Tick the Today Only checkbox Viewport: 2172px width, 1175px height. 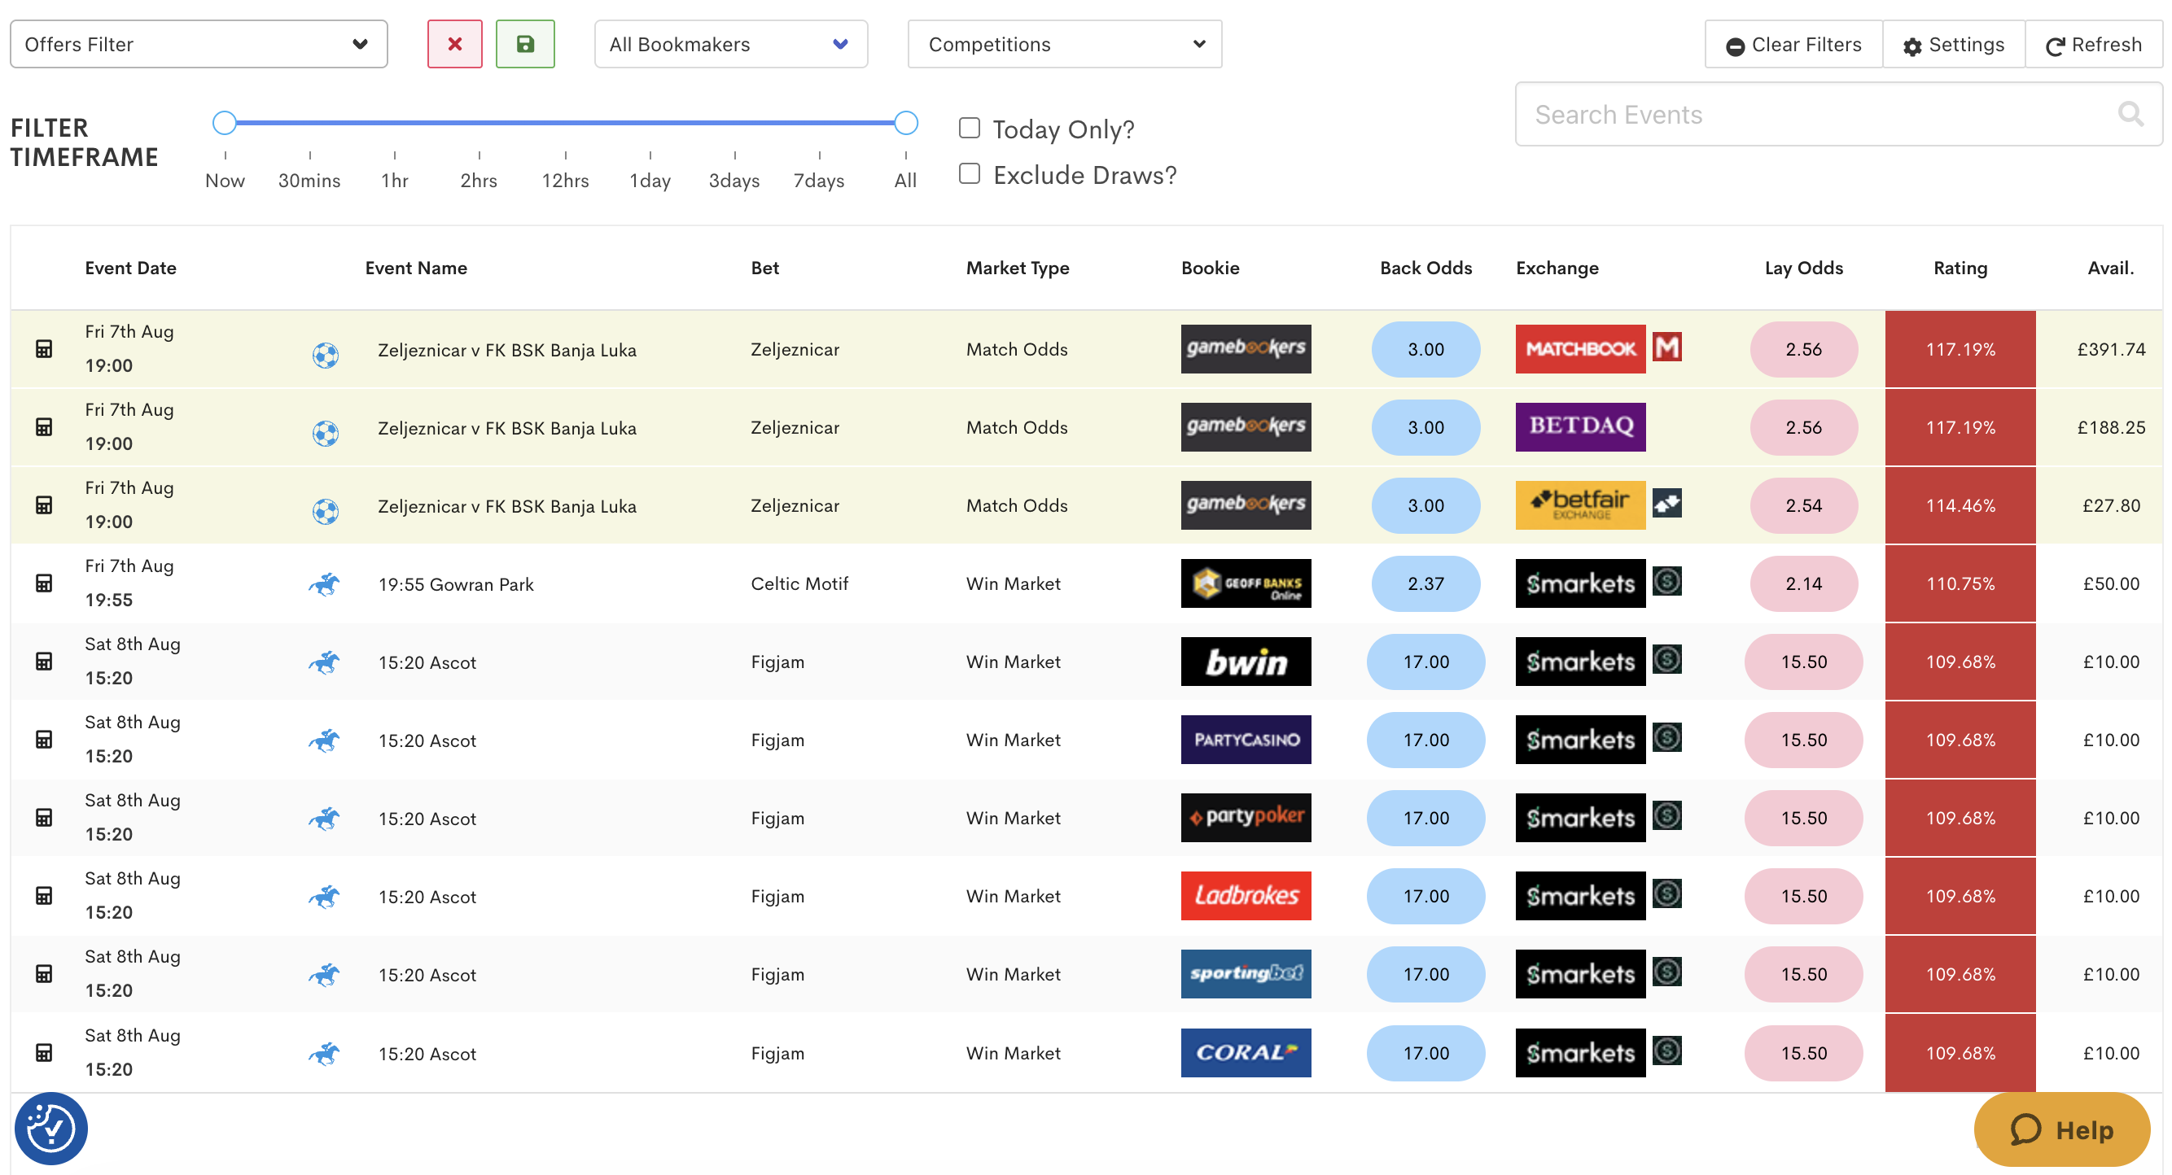click(x=970, y=128)
